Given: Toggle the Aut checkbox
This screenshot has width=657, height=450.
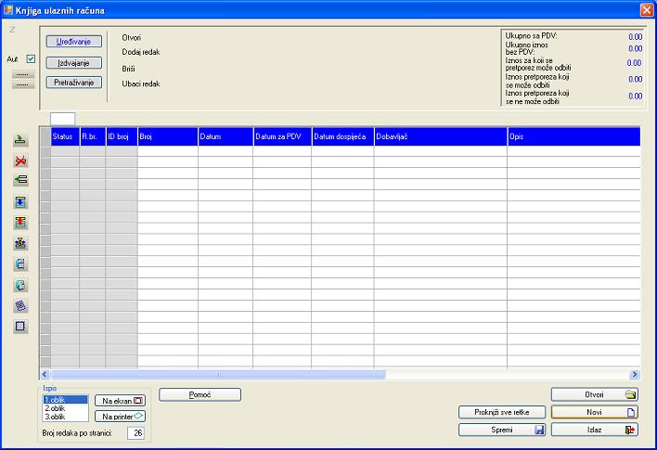Looking at the screenshot, I should 31,59.
